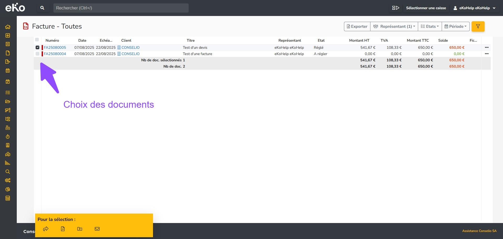Click the home icon in sidebar
This screenshot has height=239, width=503.
coord(8,27)
